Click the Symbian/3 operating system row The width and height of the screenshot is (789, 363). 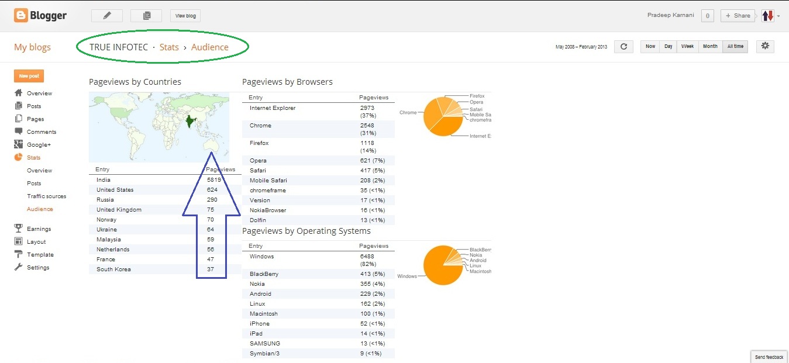pos(318,354)
